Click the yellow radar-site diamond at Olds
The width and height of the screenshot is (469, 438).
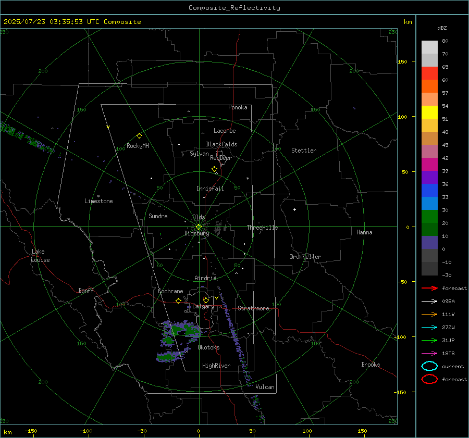199,227
